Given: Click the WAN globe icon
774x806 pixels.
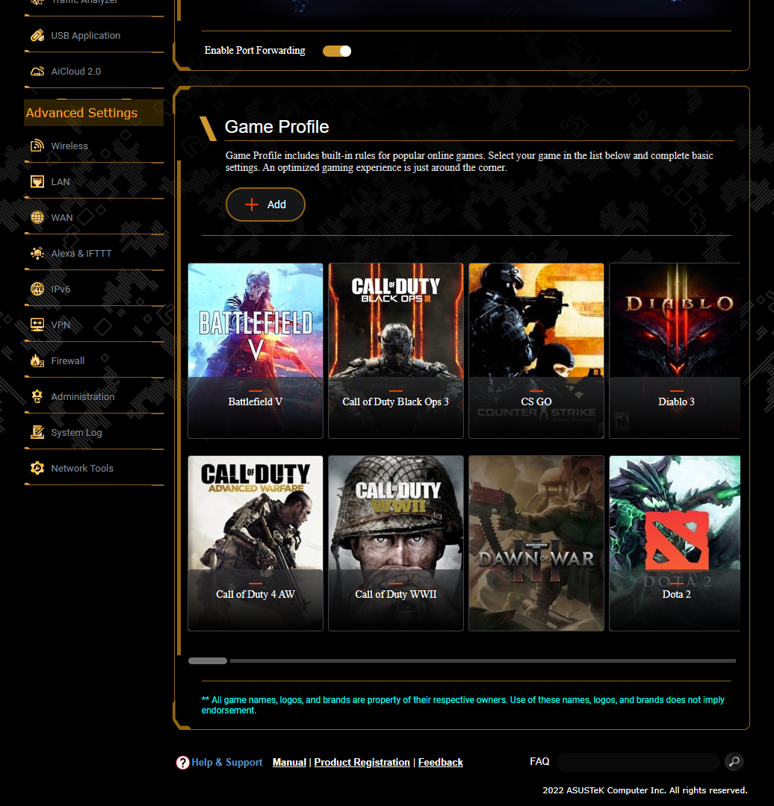Looking at the screenshot, I should coord(37,217).
